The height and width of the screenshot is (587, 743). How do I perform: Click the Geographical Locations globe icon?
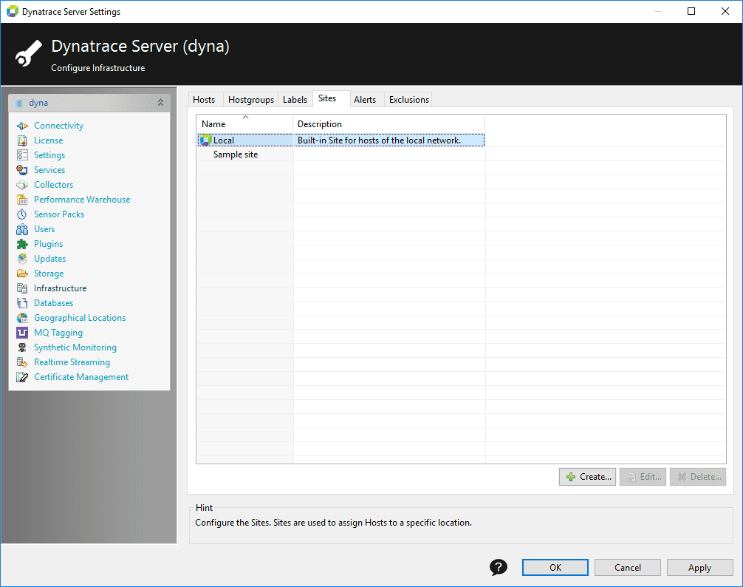click(22, 318)
